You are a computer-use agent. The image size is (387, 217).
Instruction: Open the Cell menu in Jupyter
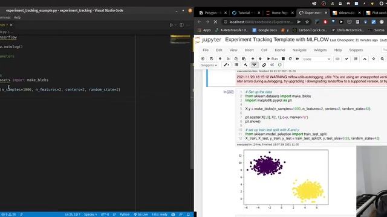[x=264, y=50]
